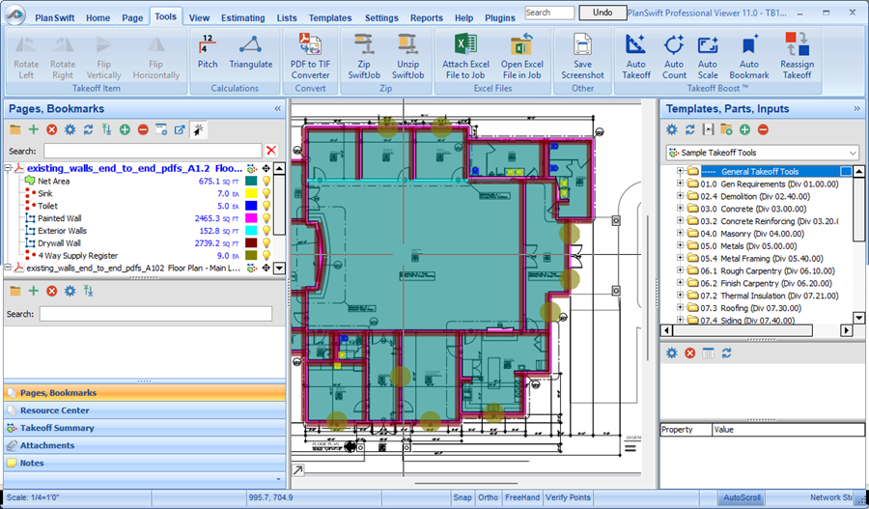Click Zip SwiftJob
Image resolution: width=869 pixels, height=509 pixels.
[x=364, y=56]
